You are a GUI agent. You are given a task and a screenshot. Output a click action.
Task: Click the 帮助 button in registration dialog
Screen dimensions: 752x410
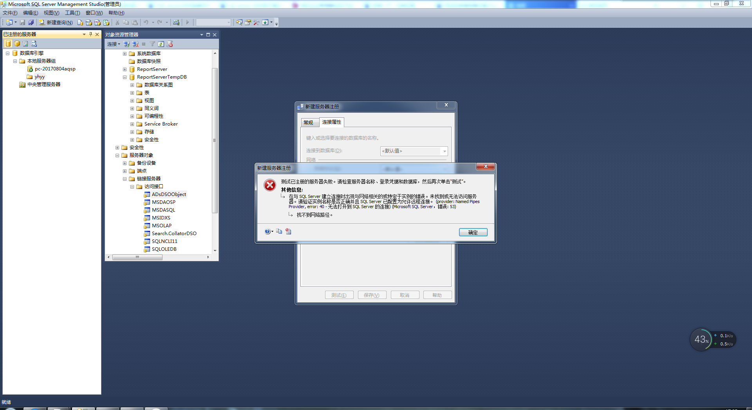pos(437,295)
